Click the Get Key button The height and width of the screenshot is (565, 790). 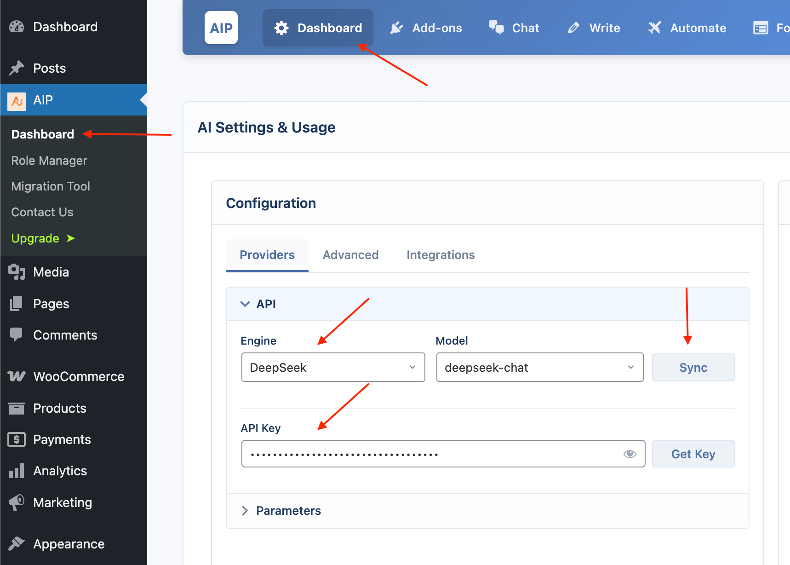click(x=693, y=454)
